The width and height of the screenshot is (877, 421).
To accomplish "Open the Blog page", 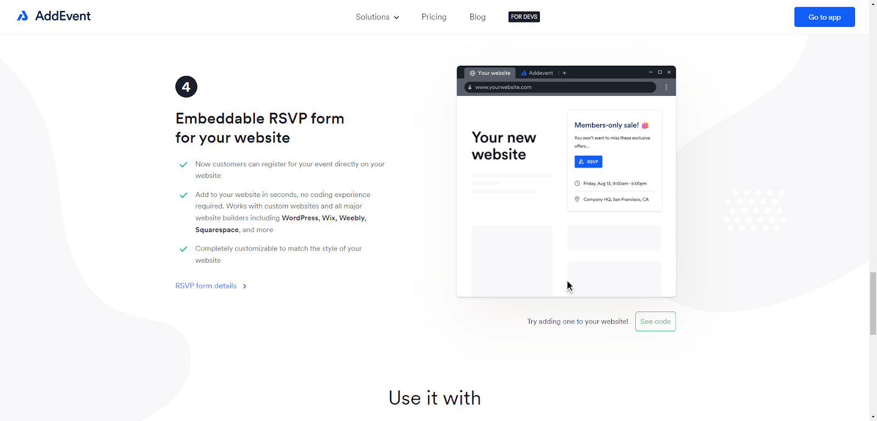I will pos(477,17).
